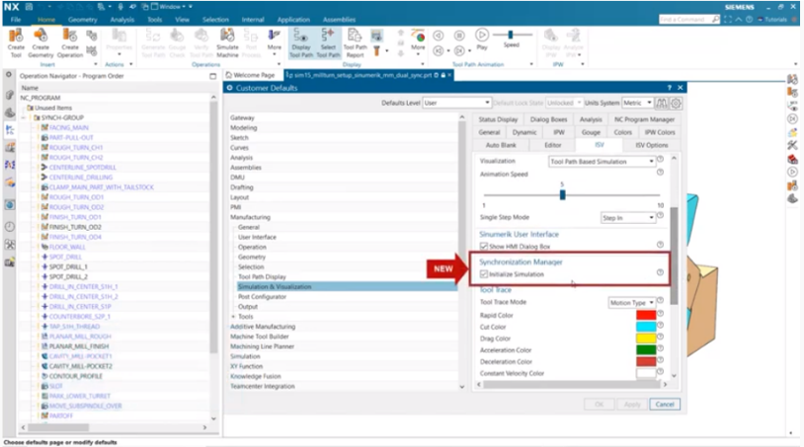Click the More icon in Display group
804x447 pixels.
(x=418, y=39)
